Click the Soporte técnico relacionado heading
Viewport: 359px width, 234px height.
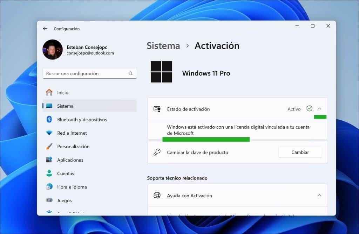point(177,178)
